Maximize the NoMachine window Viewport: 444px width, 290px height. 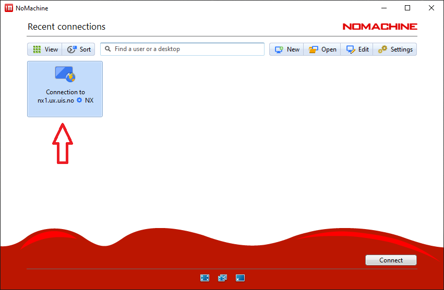[407, 8]
